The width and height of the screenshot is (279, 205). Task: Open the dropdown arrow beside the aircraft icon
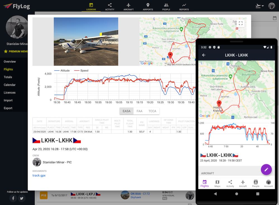pos(263,6)
